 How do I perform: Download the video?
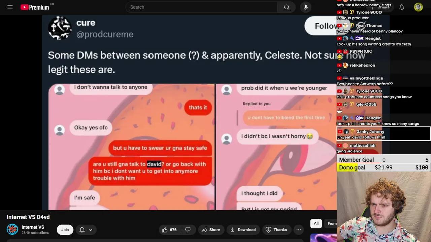click(243, 230)
